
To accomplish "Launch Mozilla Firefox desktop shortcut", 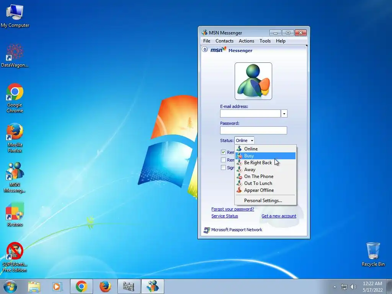I will coord(15,137).
